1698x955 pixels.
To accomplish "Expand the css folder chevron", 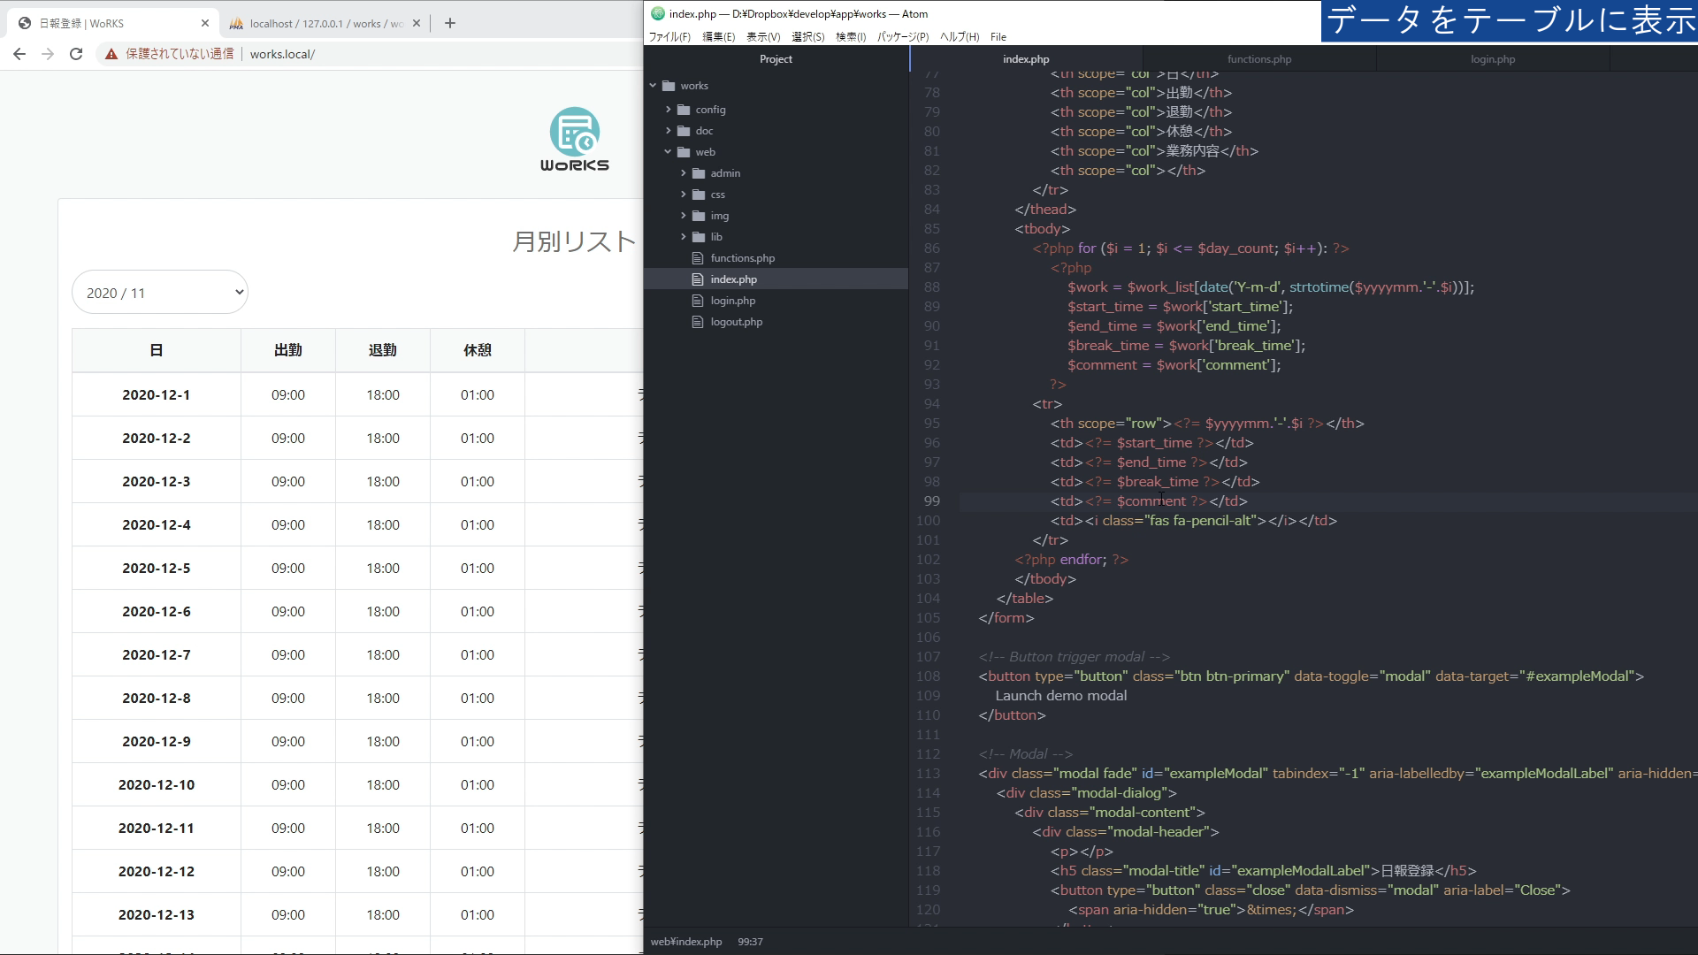I will coord(684,195).
